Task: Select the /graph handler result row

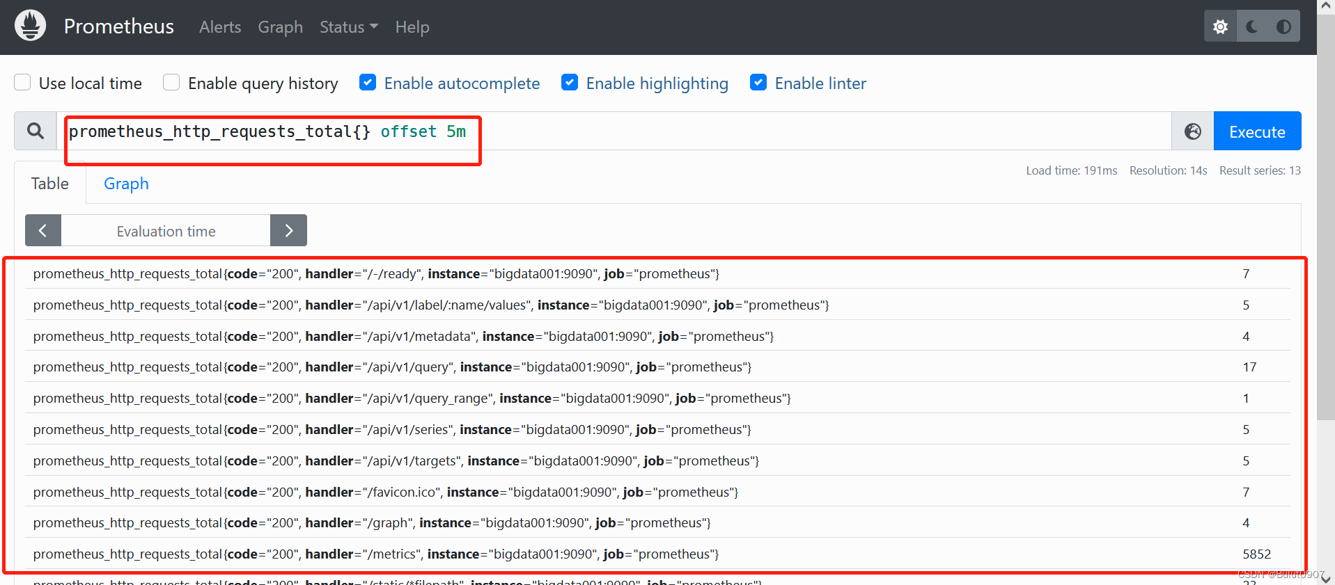Action: point(658,522)
